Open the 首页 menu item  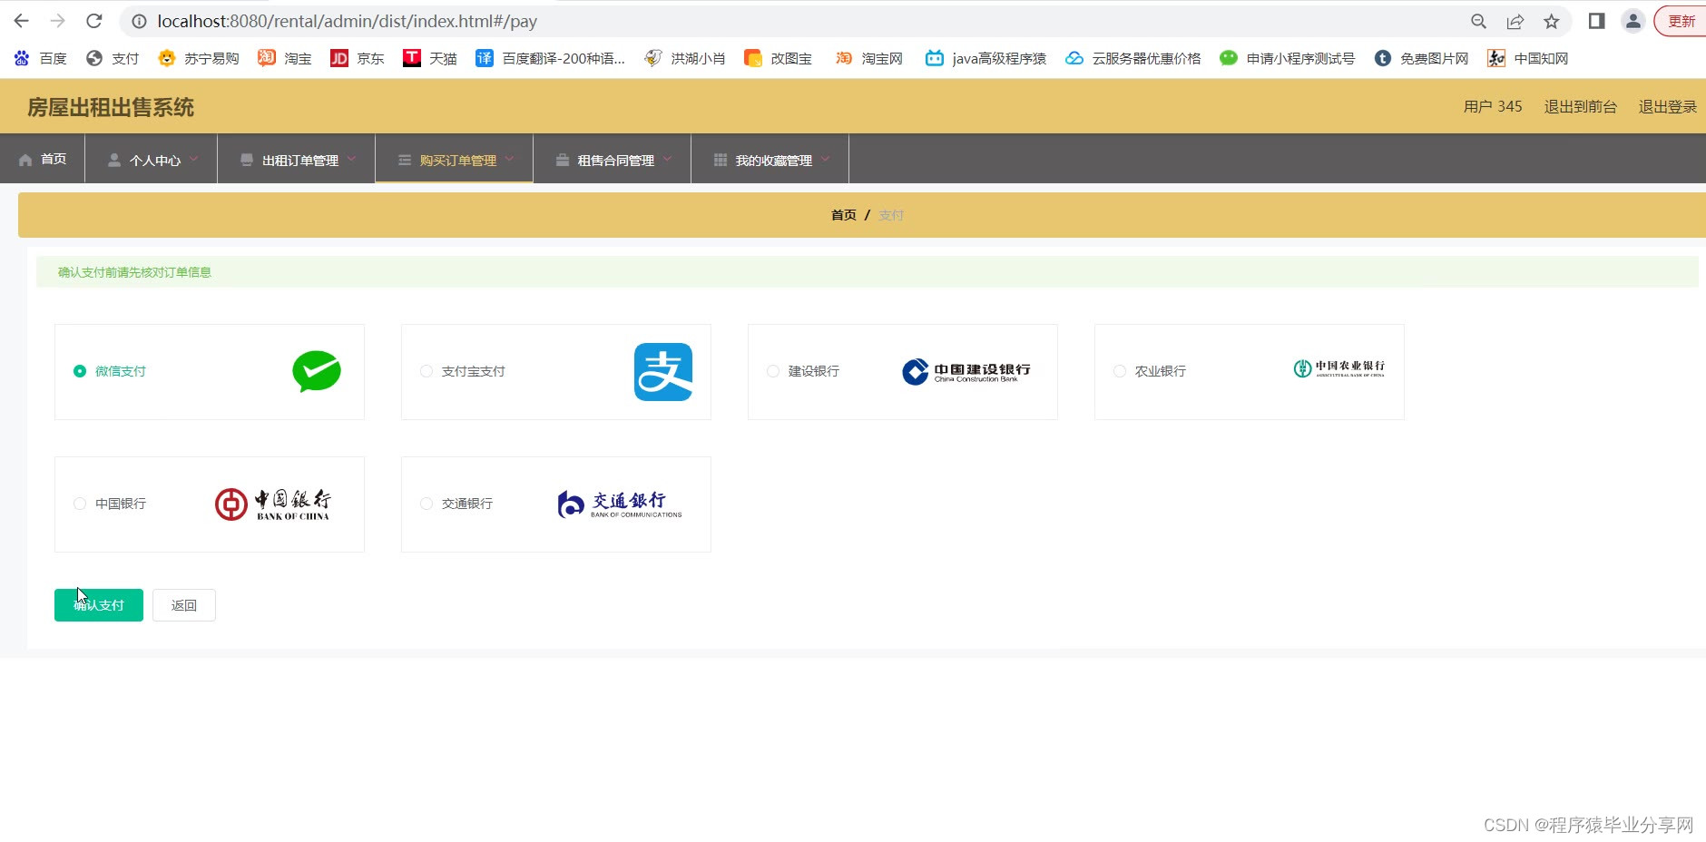43,159
